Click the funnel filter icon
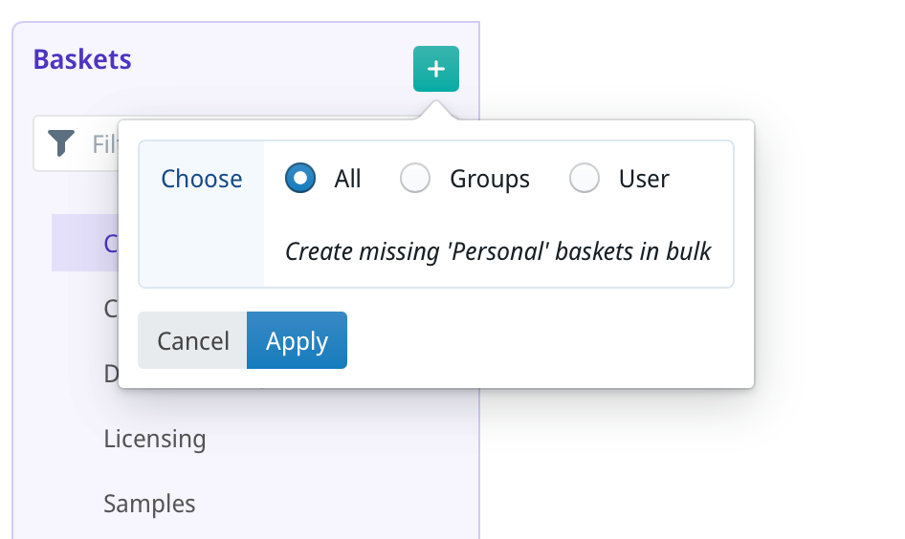905x539 pixels. tap(61, 143)
